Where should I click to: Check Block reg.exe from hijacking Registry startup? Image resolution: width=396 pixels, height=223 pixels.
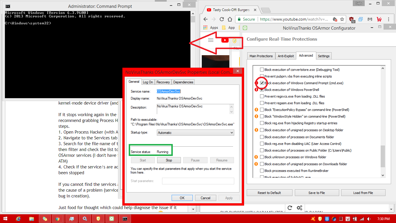pyautogui.click(x=262, y=123)
